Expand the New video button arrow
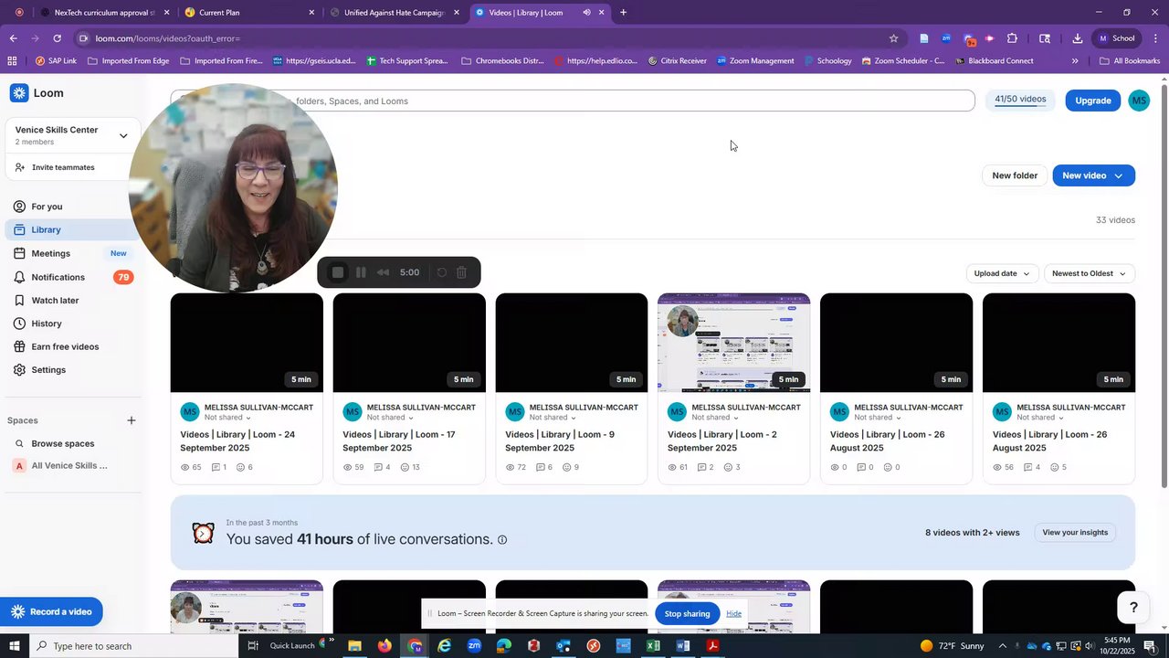The width and height of the screenshot is (1169, 658). [1119, 175]
